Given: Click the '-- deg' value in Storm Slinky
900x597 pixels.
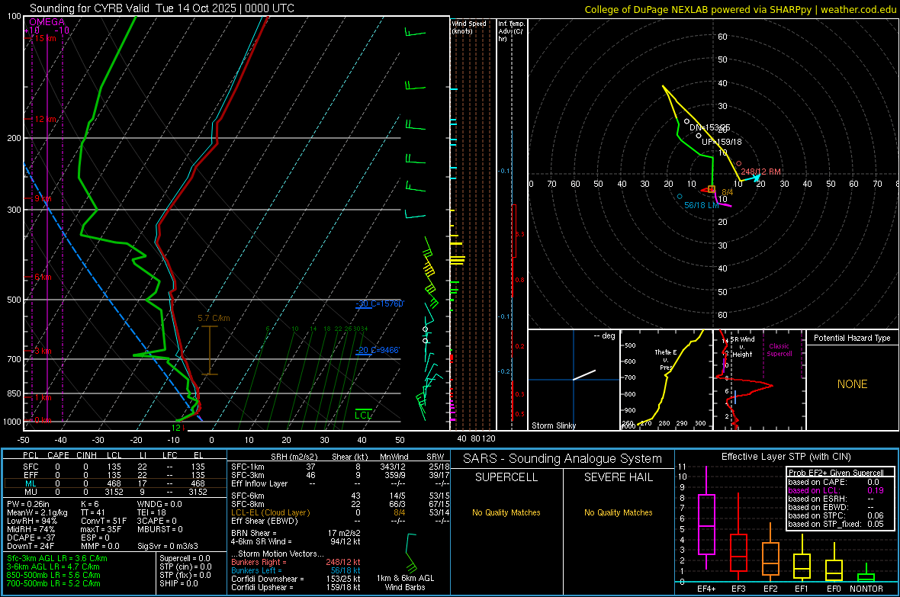Looking at the screenshot, I should pos(604,335).
